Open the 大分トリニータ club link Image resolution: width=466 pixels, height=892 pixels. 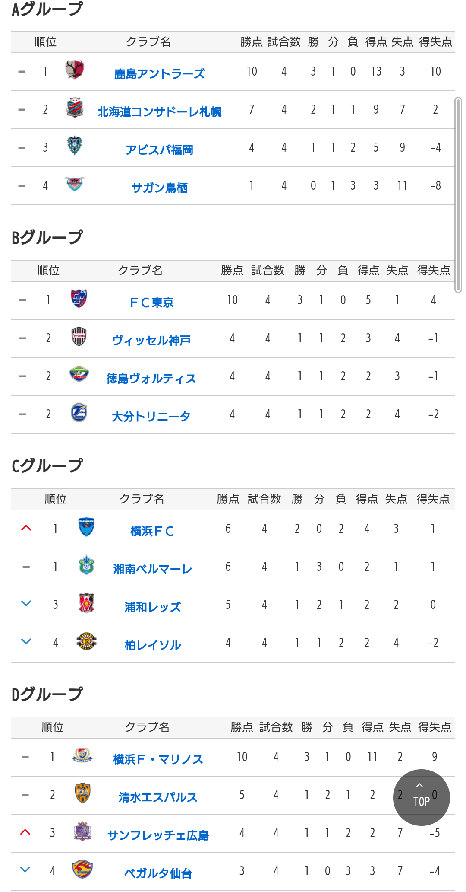point(151,417)
